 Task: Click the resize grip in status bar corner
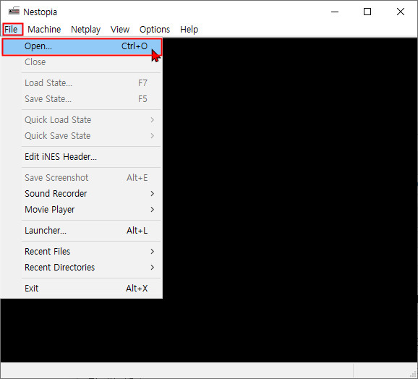(414, 374)
